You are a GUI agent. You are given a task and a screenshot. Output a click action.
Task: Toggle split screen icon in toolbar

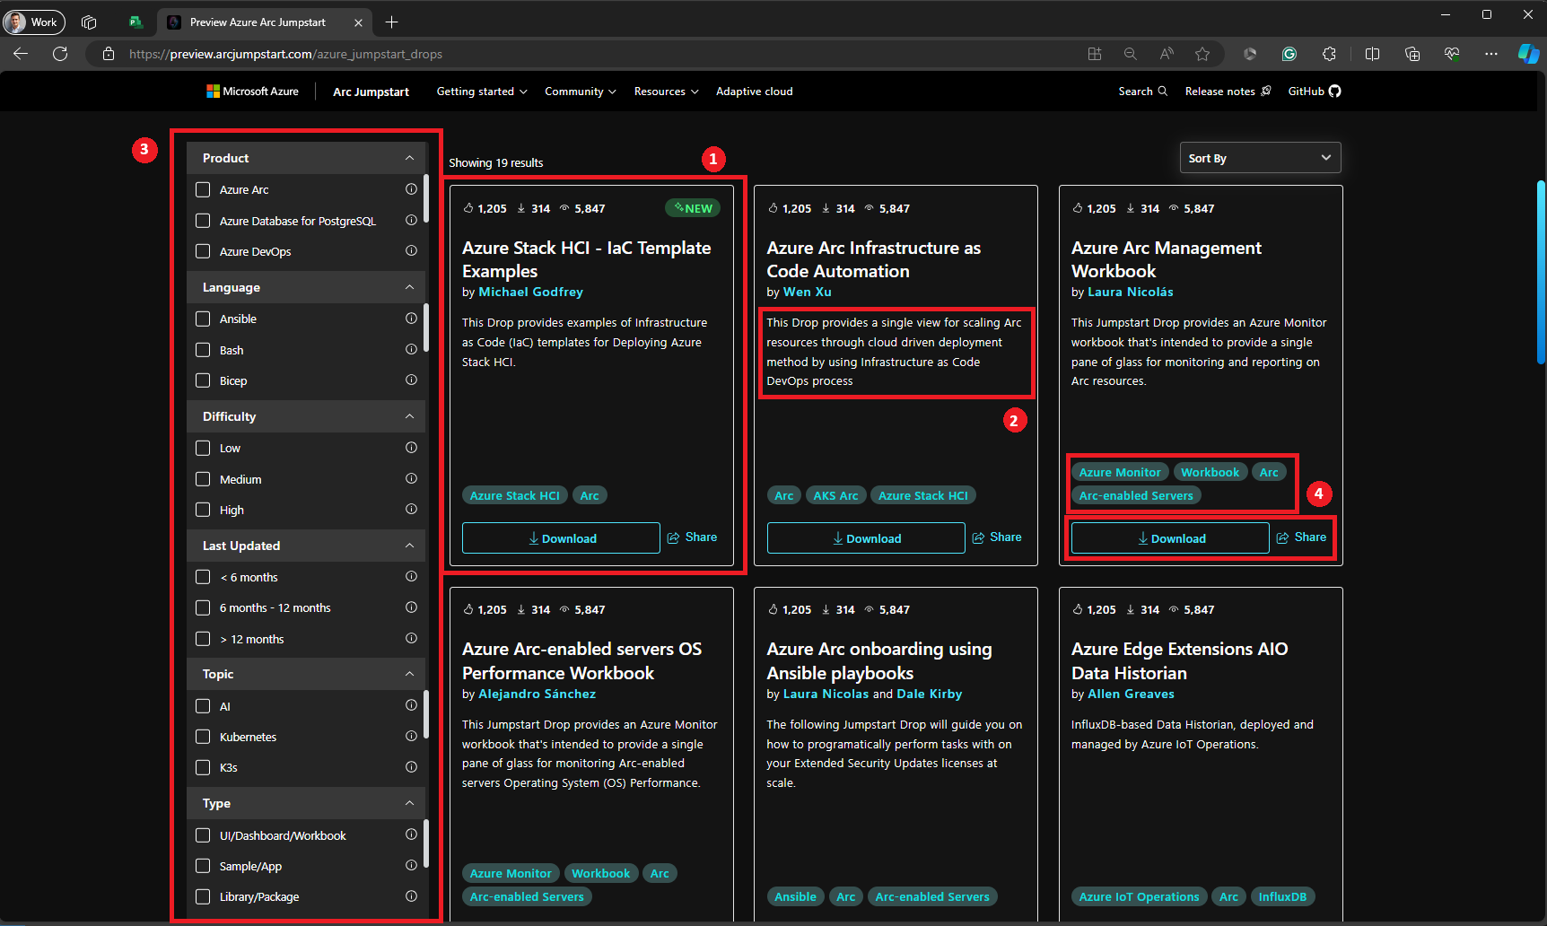pyautogui.click(x=1372, y=54)
